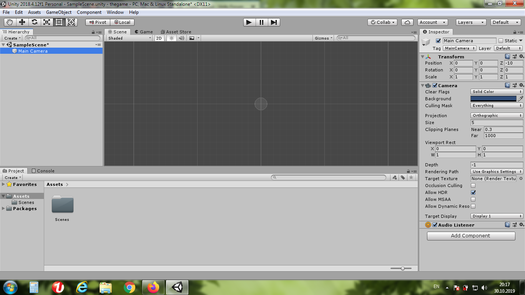Open the Projection dropdown
The height and width of the screenshot is (295, 525).
497,116
